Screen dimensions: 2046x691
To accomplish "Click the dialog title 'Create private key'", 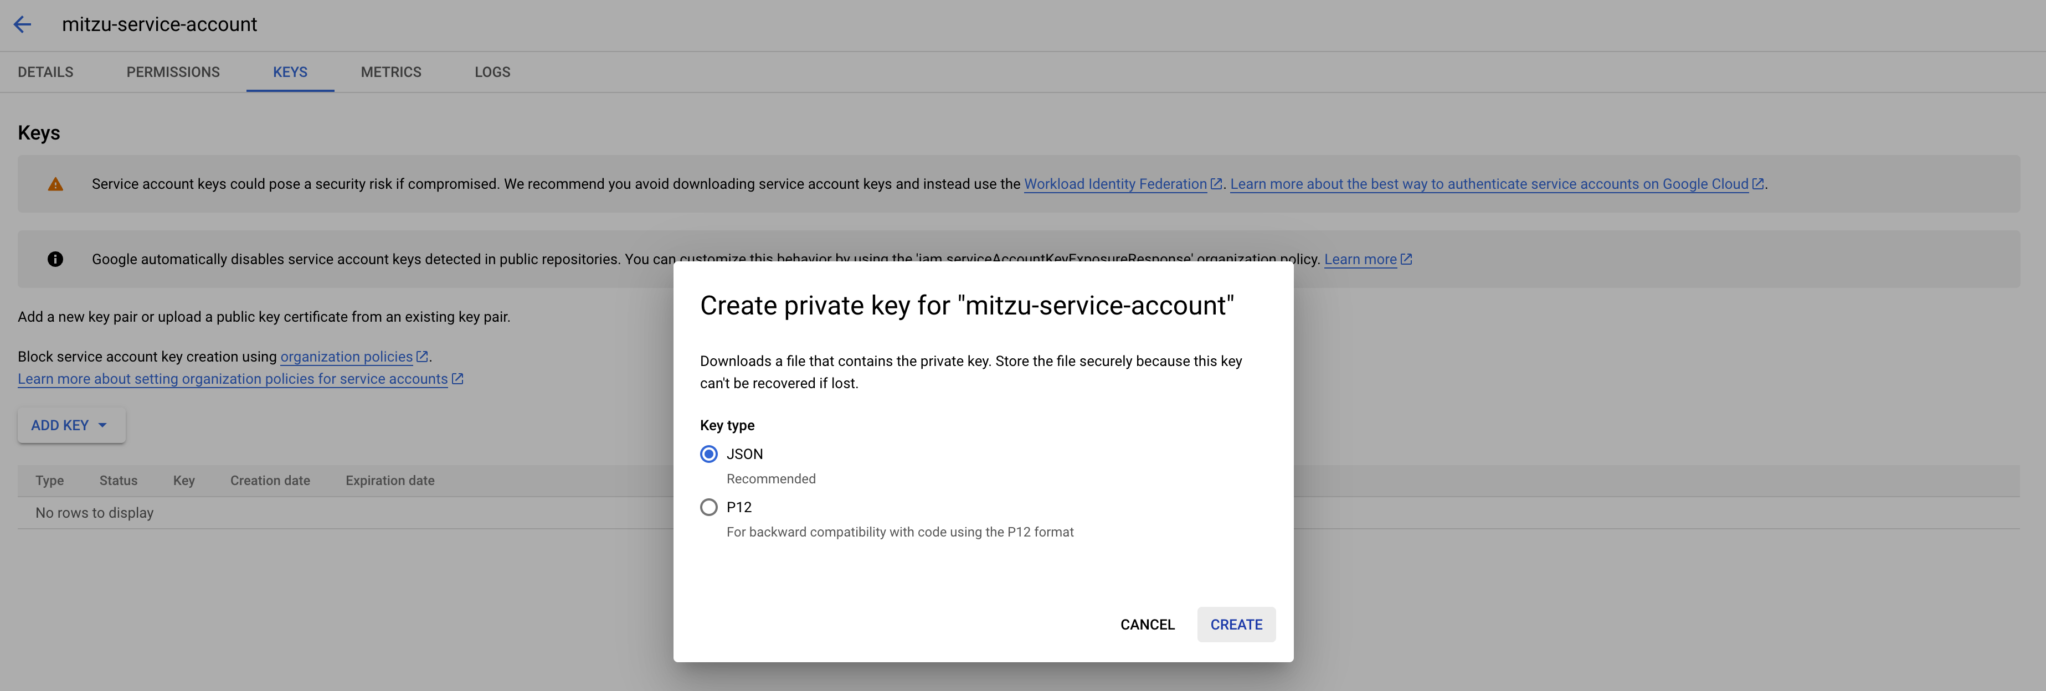I will (967, 306).
